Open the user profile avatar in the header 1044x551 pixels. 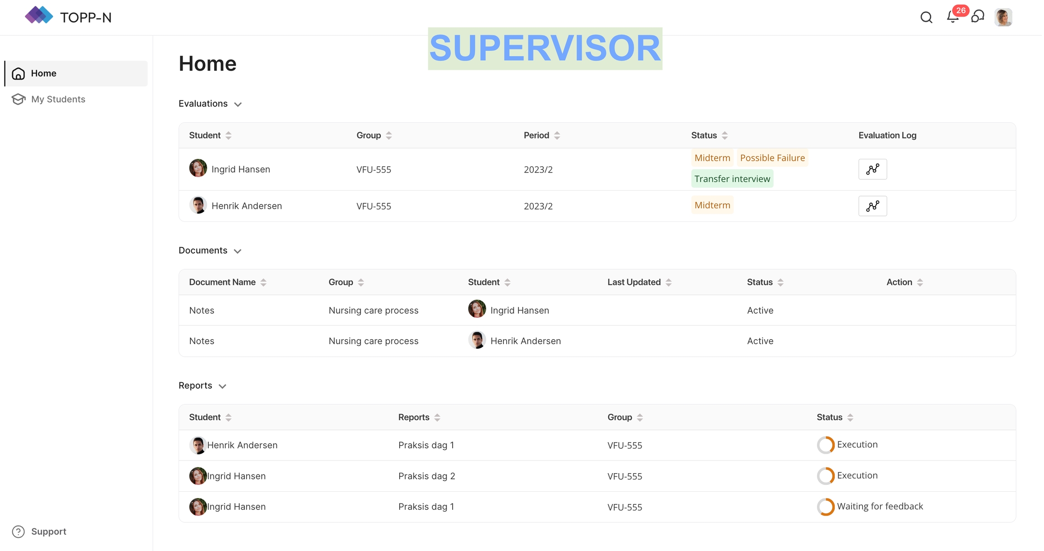(x=1003, y=18)
